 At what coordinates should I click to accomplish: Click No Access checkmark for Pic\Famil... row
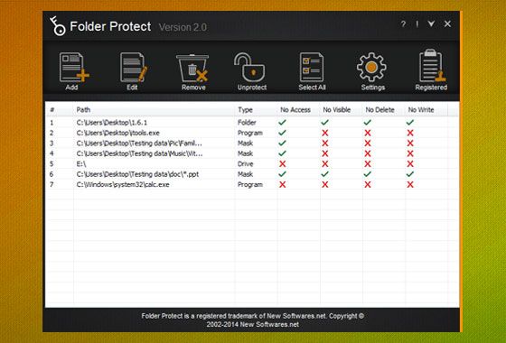(282, 143)
